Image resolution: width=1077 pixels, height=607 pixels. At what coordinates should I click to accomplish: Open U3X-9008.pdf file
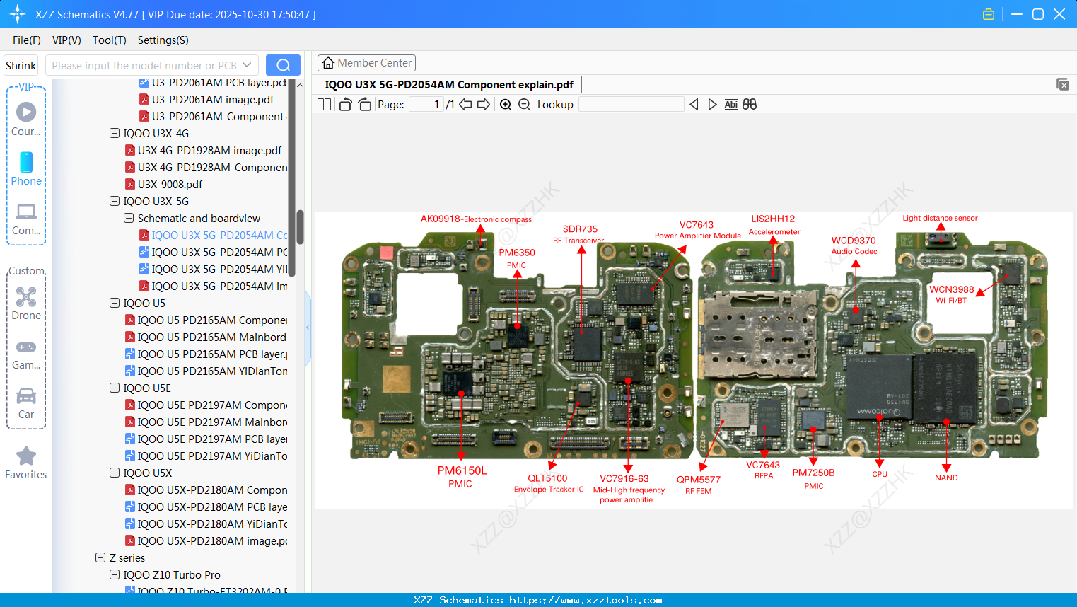point(170,184)
